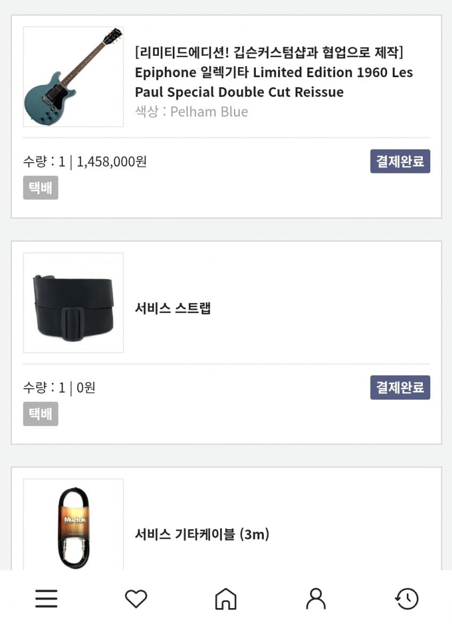
Task: Click the 리미티드에디션 promo bracket text
Action: tap(269, 53)
